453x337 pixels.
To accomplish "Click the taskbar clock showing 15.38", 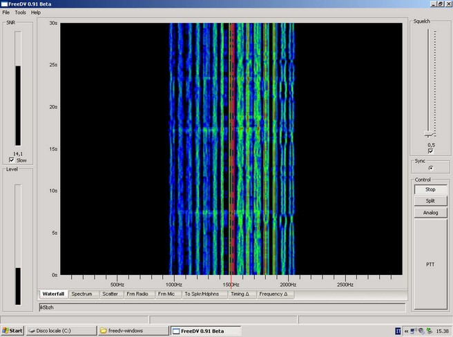I will click(443, 331).
